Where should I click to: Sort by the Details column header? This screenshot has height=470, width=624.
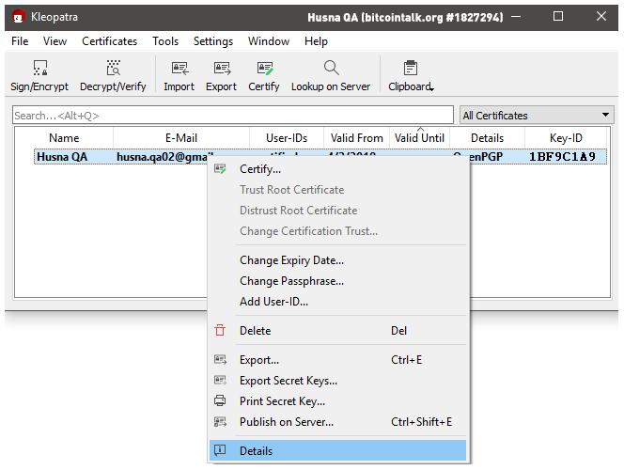pos(487,138)
